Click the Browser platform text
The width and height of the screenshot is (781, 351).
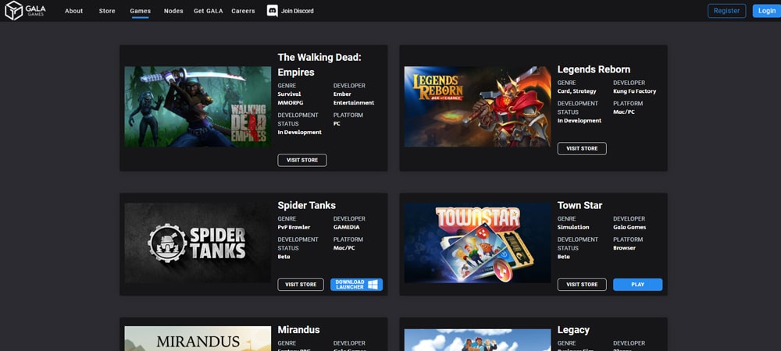pos(625,248)
